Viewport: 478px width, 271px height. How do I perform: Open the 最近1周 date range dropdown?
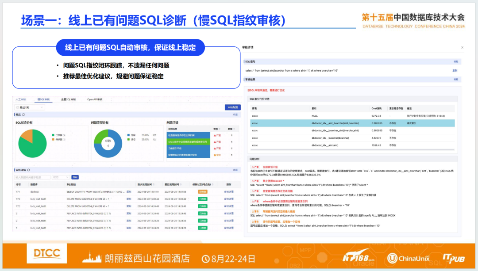pyautogui.click(x=29, y=107)
